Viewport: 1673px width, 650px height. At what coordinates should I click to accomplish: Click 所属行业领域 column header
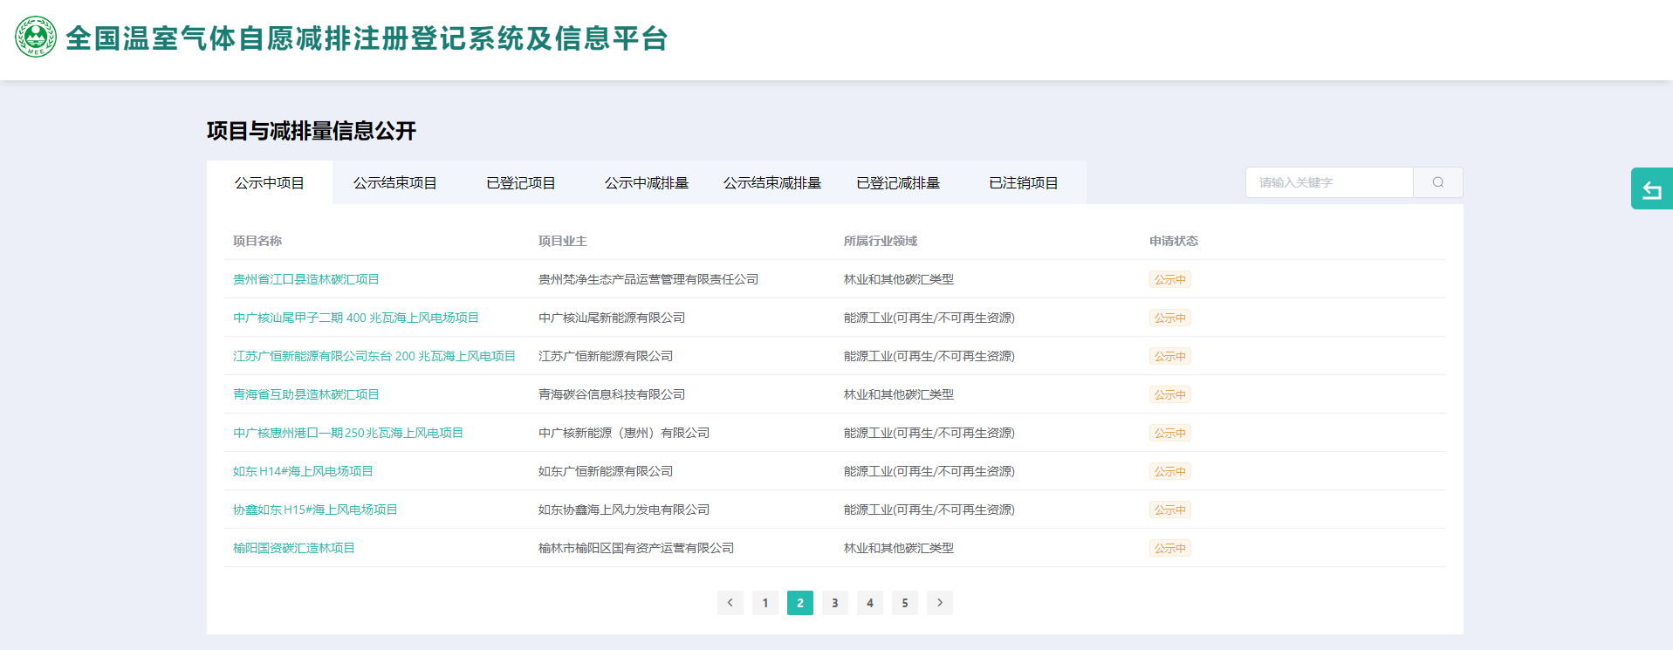point(881,241)
